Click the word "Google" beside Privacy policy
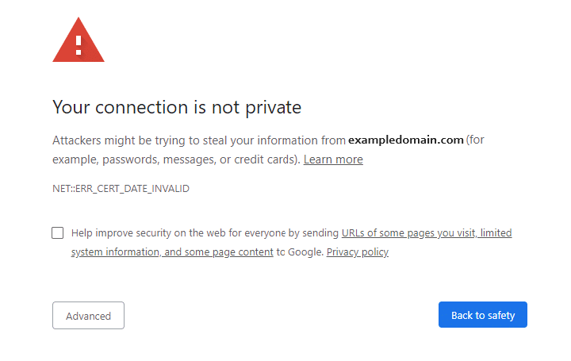 tap(305, 252)
